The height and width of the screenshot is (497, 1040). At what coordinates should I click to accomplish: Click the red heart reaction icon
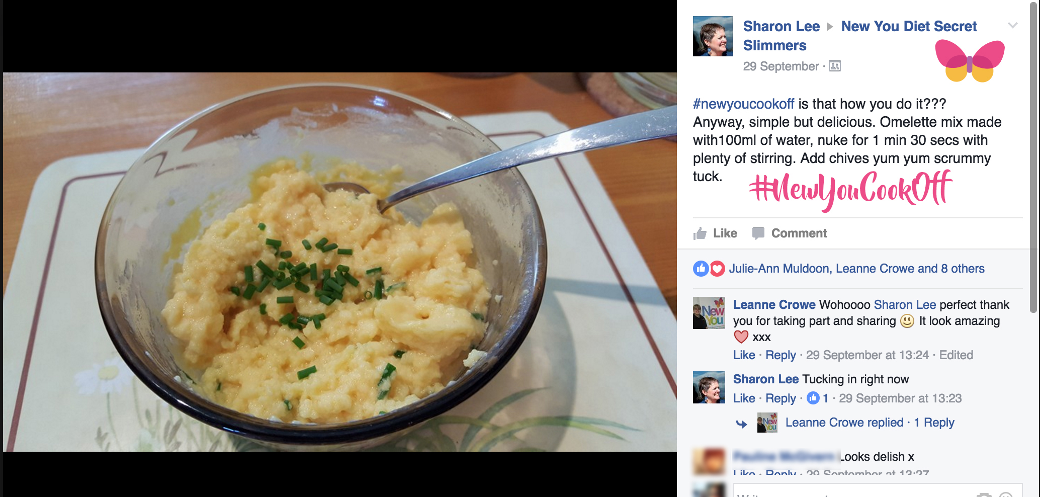click(x=718, y=269)
